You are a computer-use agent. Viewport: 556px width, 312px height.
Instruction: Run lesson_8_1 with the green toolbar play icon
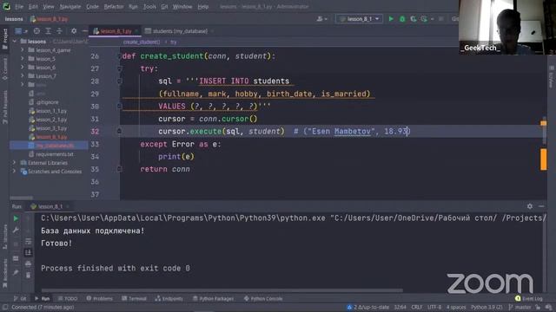point(391,19)
